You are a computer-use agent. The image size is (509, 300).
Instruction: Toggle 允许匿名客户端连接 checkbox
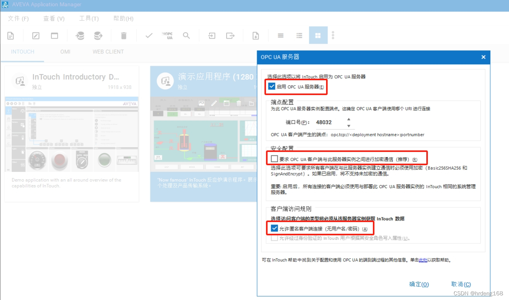click(275, 228)
